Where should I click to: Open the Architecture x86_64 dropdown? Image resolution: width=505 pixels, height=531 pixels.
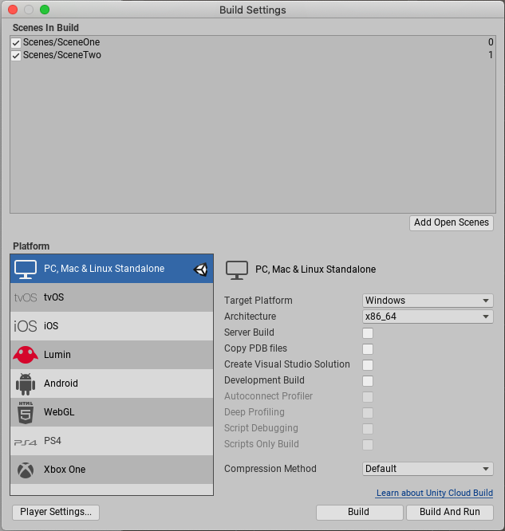[428, 317]
